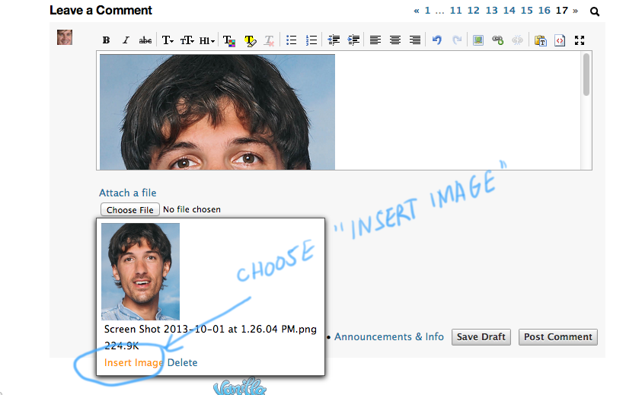Open search with the magnifier icon

pyautogui.click(x=595, y=11)
